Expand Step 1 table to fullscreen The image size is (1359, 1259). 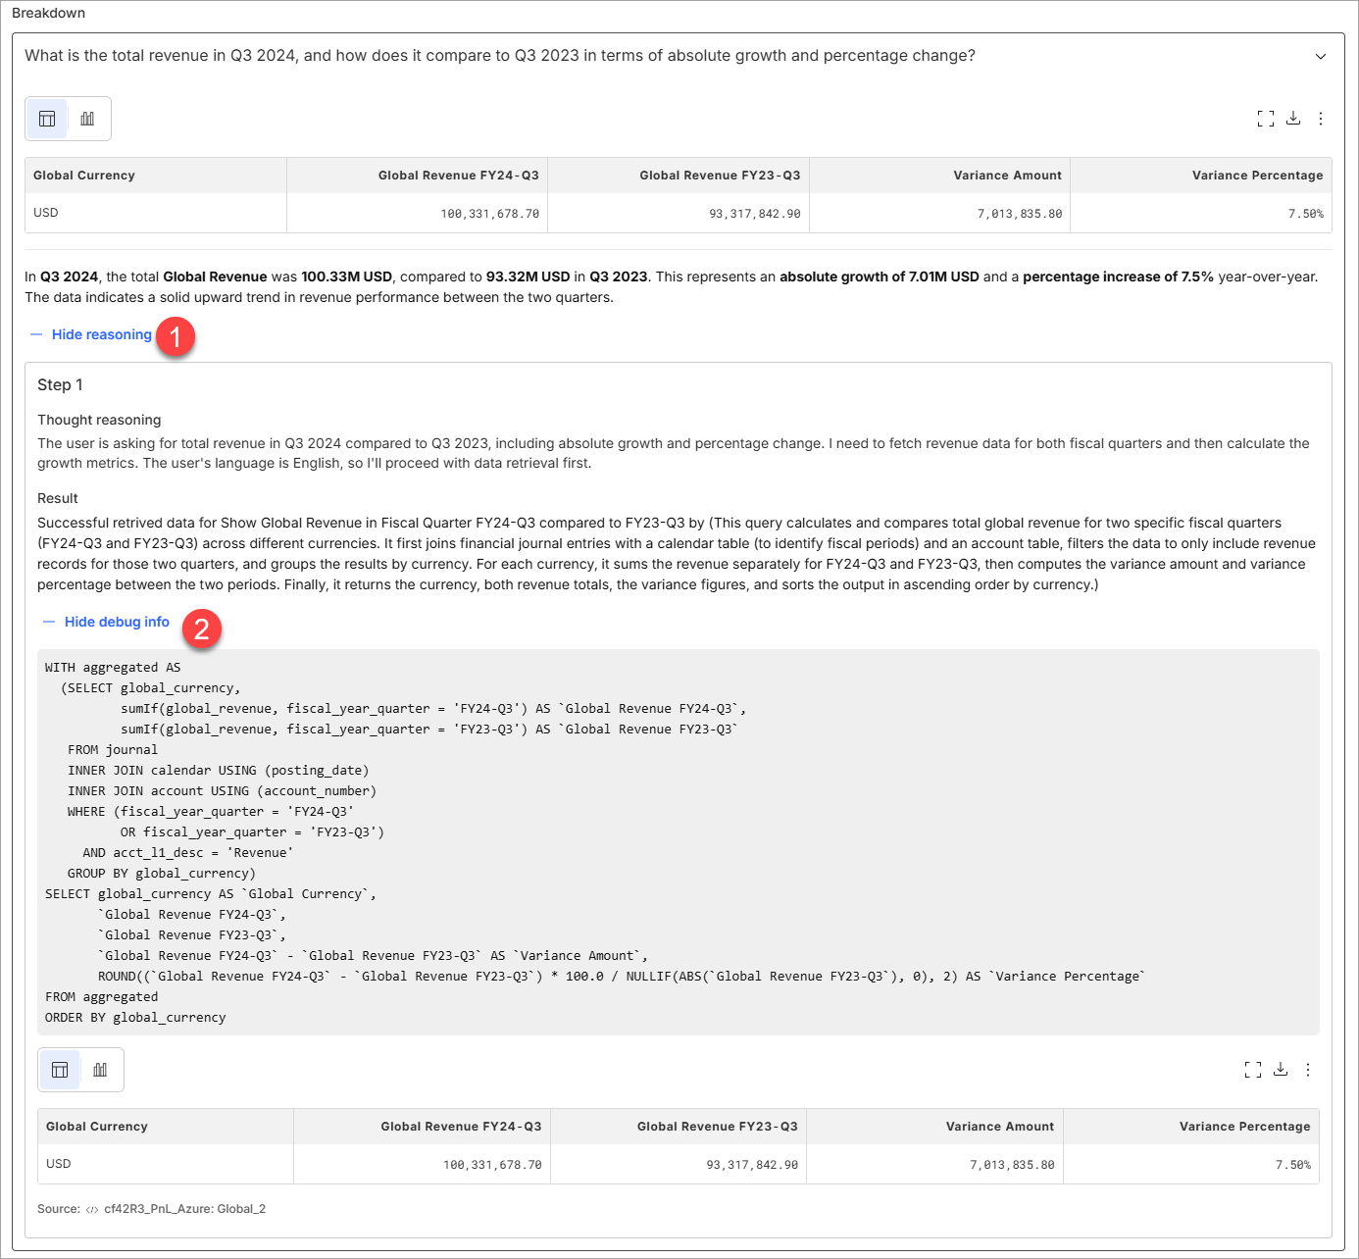pos(1253,1069)
